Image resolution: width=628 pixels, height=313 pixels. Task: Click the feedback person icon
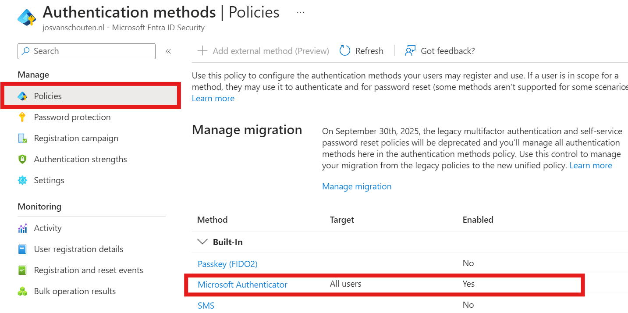coord(410,51)
